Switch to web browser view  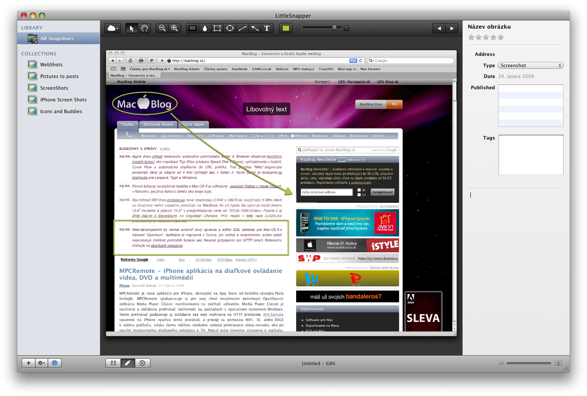[x=143, y=363]
